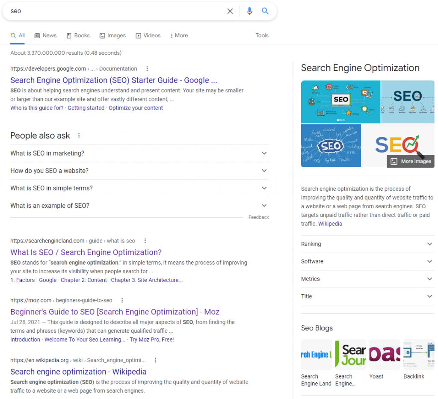Image resolution: width=438 pixels, height=399 pixels.
Task: Open the Yoast thumbnail under Seo Blogs
Action: click(x=384, y=354)
